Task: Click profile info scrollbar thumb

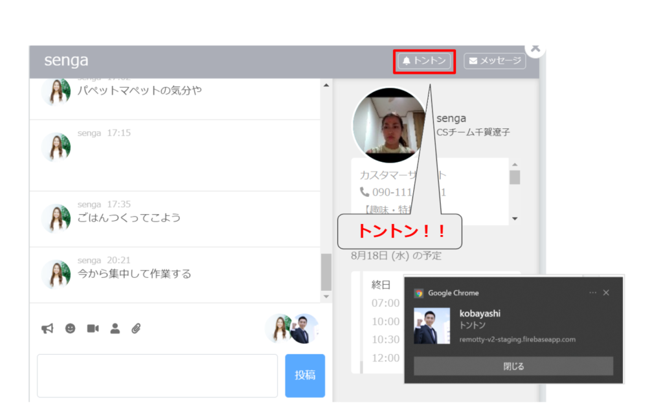Action: (515, 177)
